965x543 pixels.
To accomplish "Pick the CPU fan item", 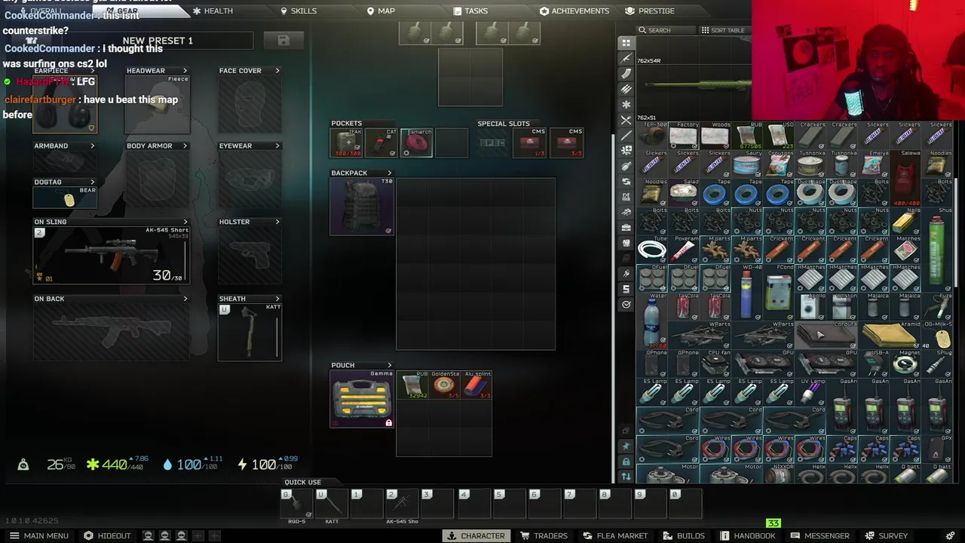I will click(x=715, y=364).
